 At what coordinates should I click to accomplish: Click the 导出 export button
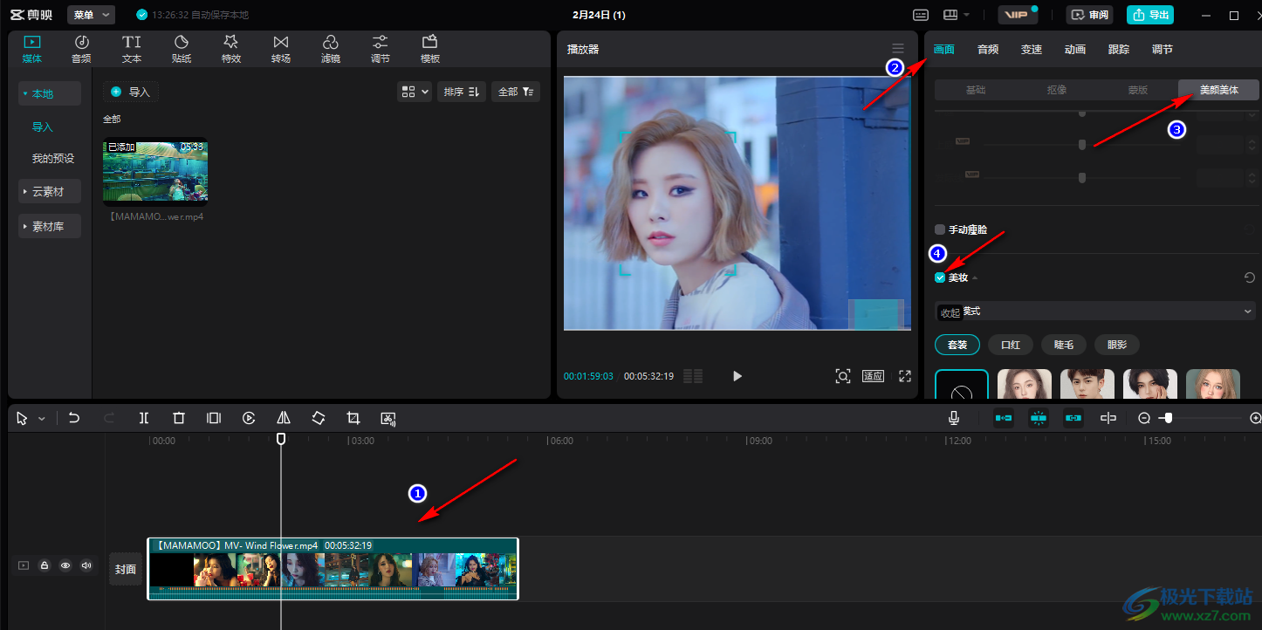[x=1150, y=15]
